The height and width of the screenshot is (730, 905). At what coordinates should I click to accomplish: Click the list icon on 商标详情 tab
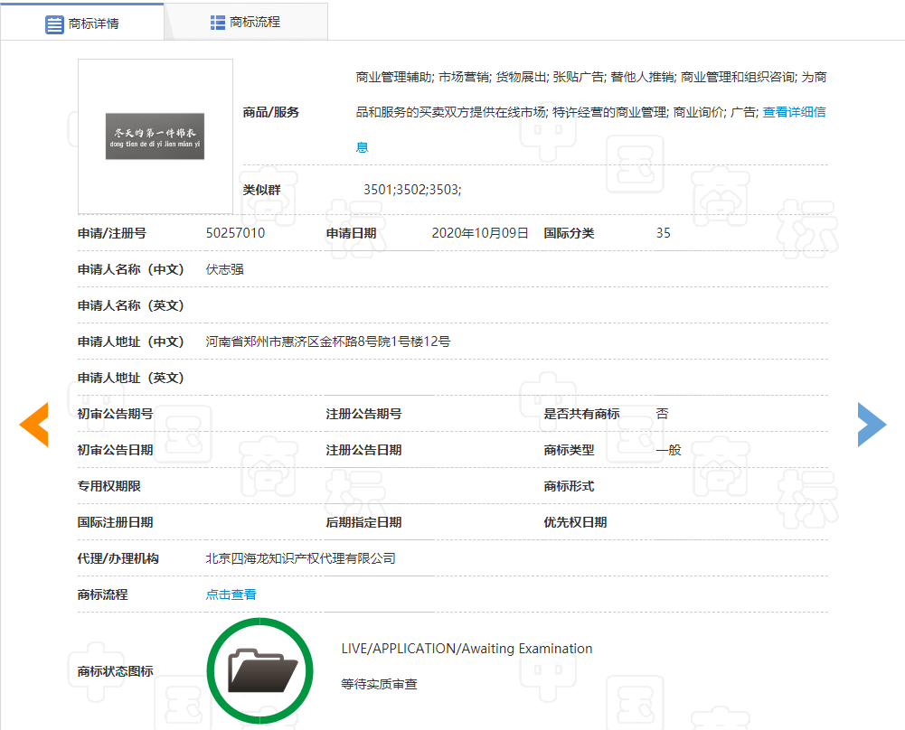point(54,24)
